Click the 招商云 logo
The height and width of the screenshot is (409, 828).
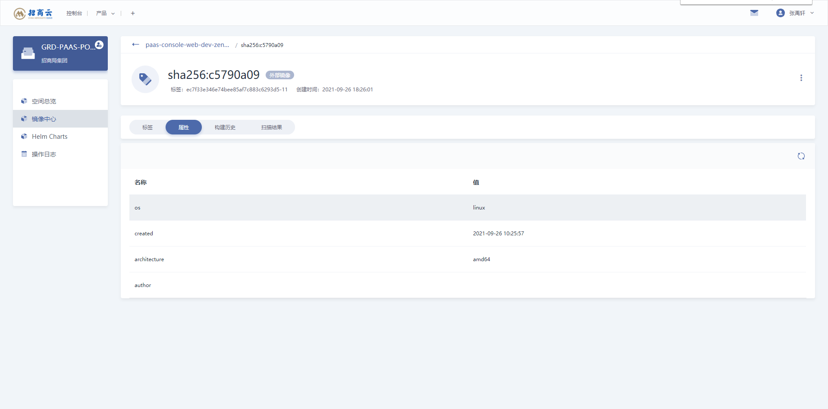pyautogui.click(x=33, y=13)
